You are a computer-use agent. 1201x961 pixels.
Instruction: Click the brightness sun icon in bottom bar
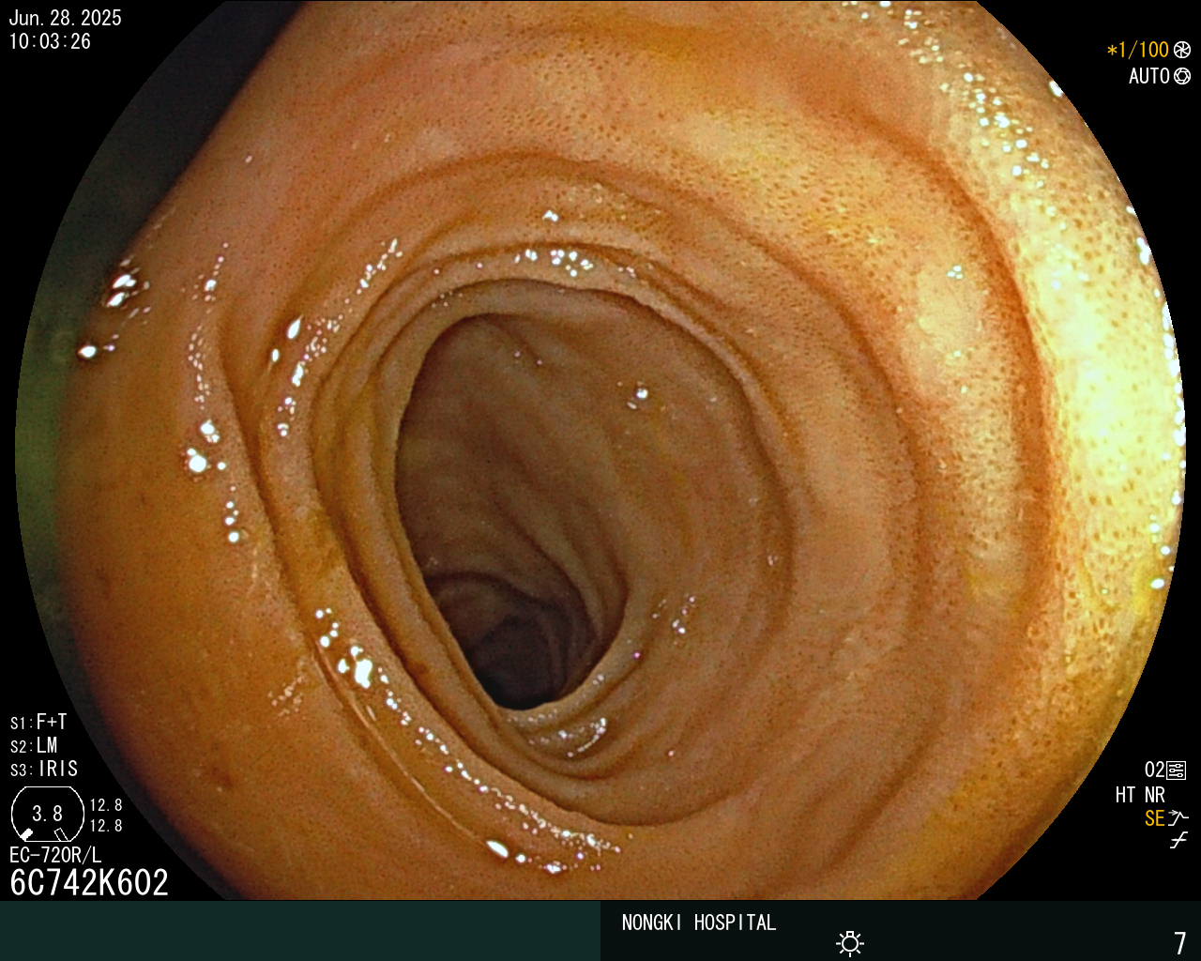(x=850, y=943)
